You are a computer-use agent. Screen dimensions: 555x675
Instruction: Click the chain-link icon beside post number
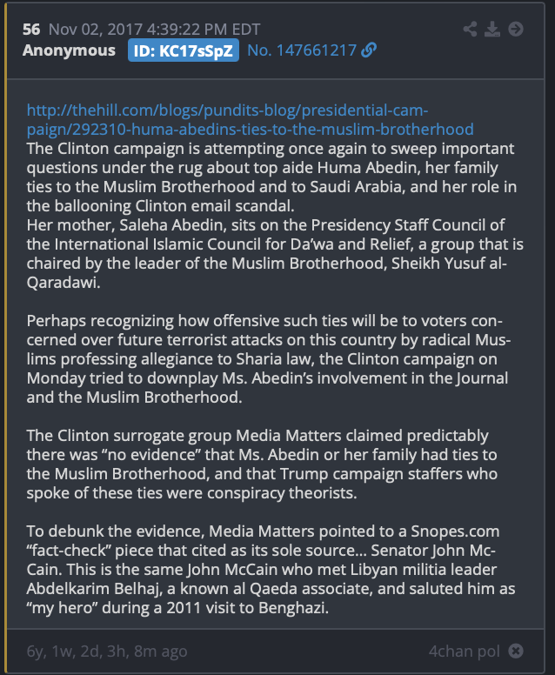tap(369, 50)
